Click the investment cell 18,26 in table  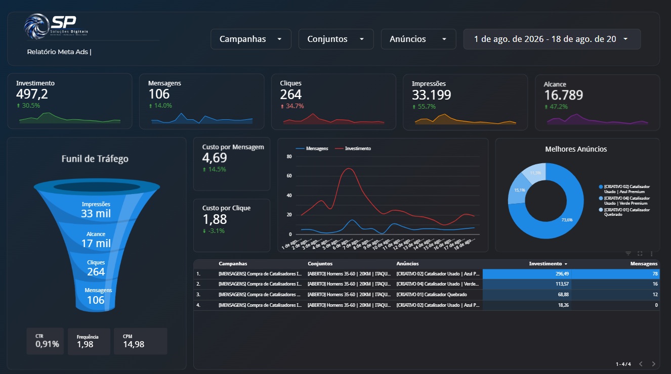tap(527, 305)
